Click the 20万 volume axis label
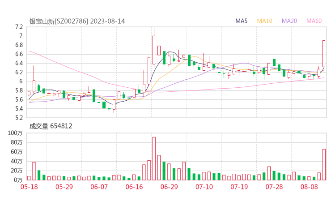Image resolution: width=331 pixels, height=197 pixels. click(x=17, y=171)
